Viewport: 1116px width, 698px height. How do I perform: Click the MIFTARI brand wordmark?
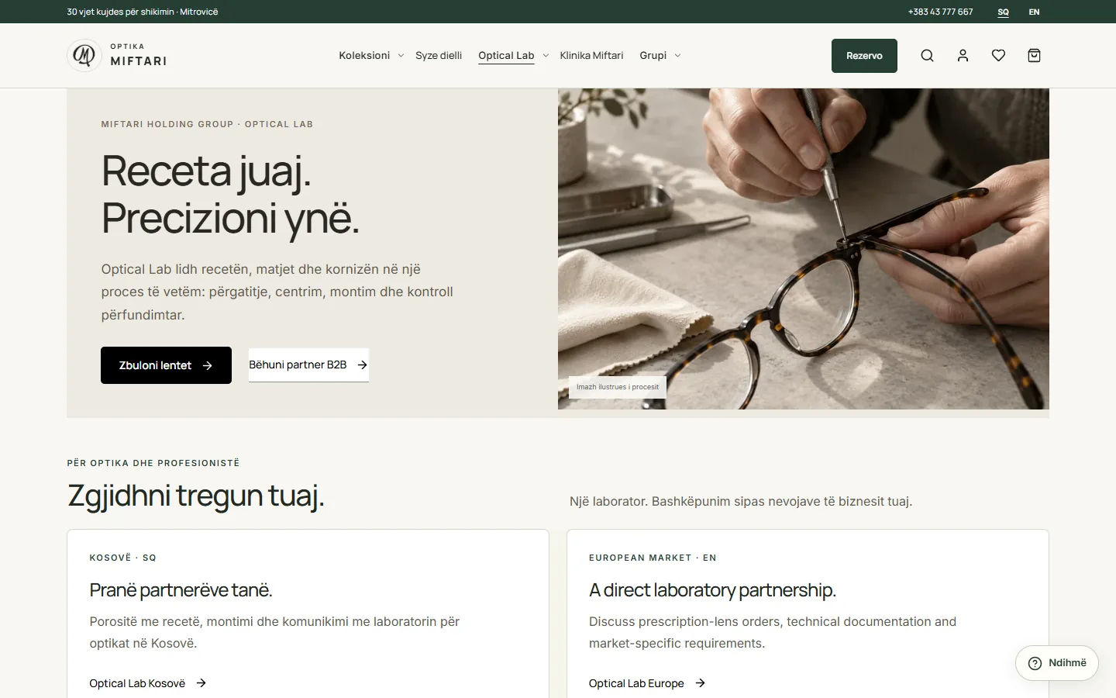point(139,61)
